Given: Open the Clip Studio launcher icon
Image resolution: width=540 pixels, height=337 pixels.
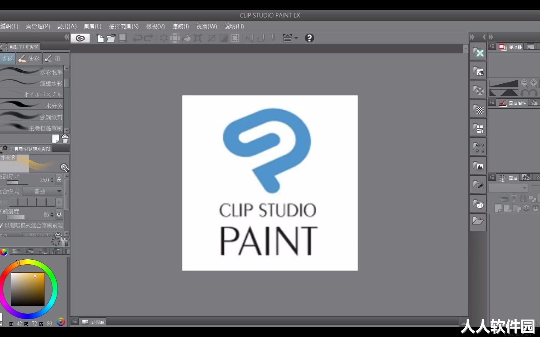Looking at the screenshot, I should [80, 38].
